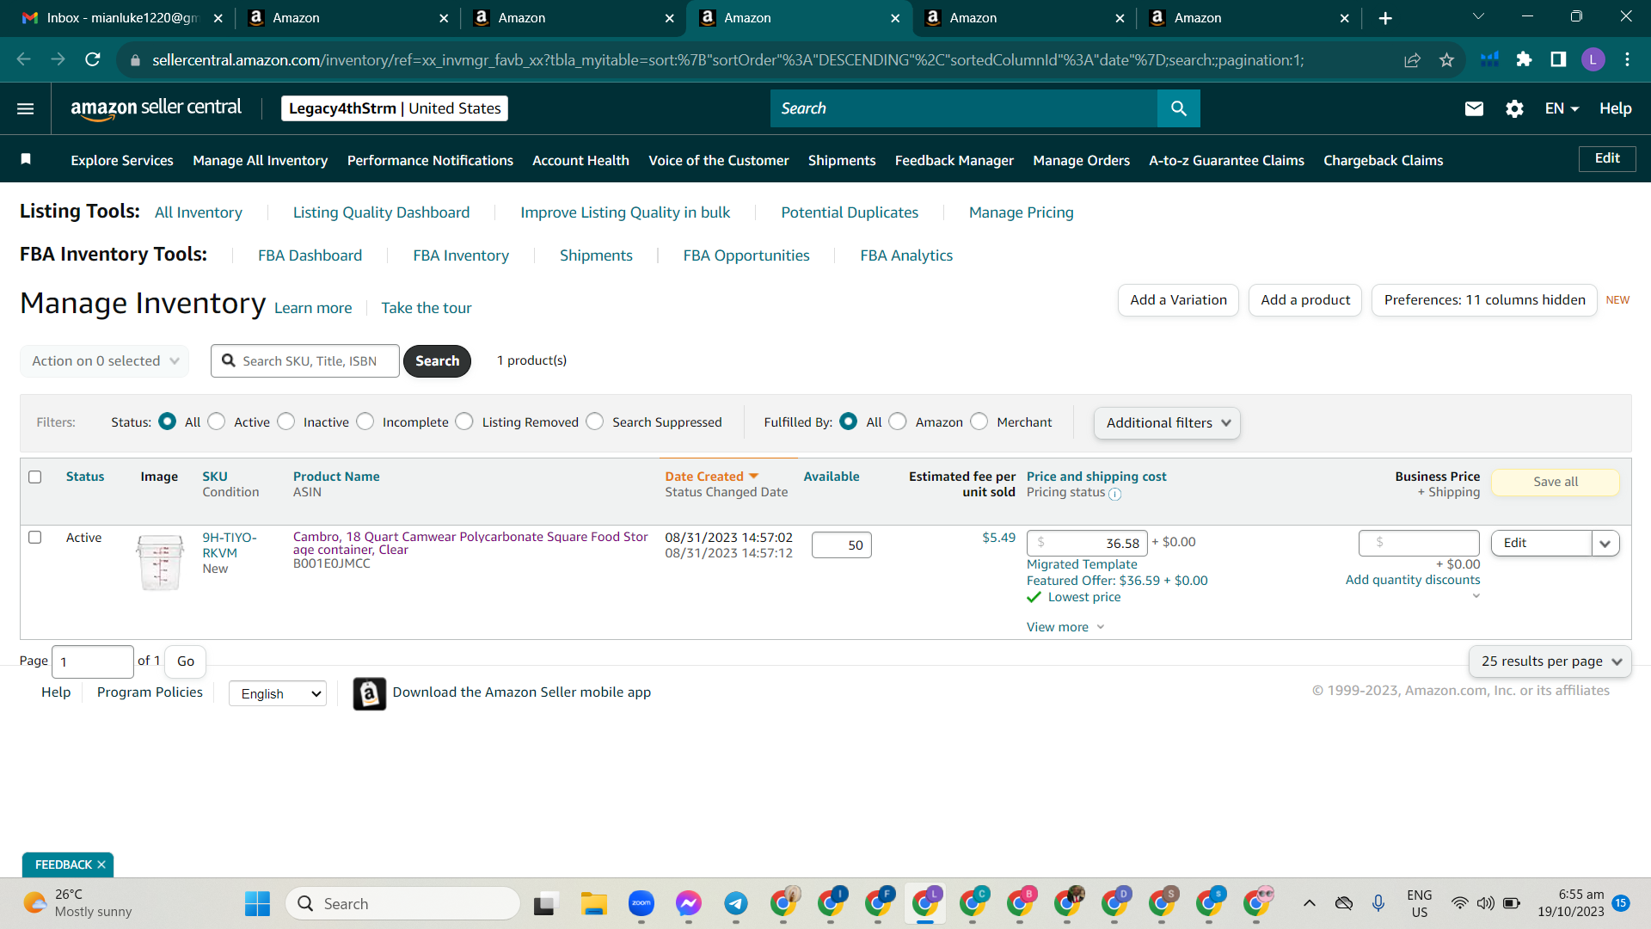The width and height of the screenshot is (1651, 929).
Task: Change the 25 results per page dropdown
Action: 1550,661
